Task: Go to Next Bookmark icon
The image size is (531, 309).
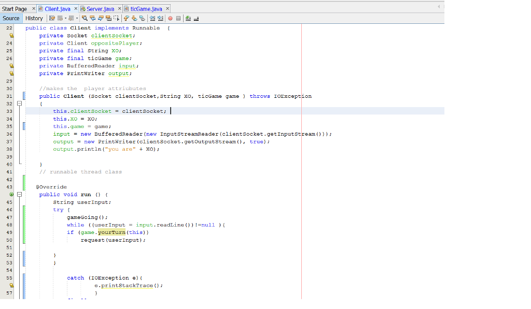Action: [133, 18]
